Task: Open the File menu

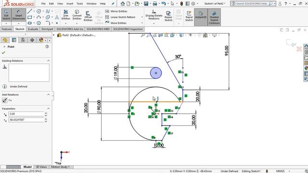Action: coord(43,3)
